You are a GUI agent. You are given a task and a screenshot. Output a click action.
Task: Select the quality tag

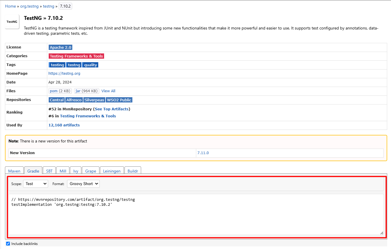tap(90, 65)
